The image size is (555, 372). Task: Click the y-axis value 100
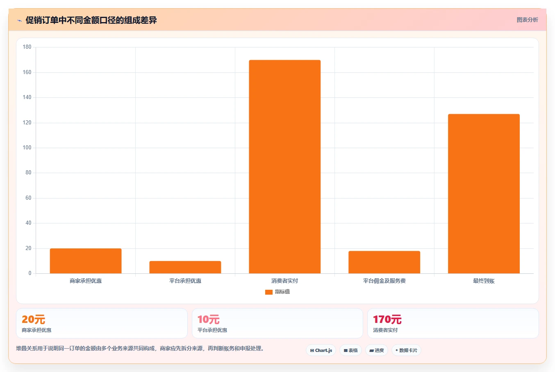(27, 148)
